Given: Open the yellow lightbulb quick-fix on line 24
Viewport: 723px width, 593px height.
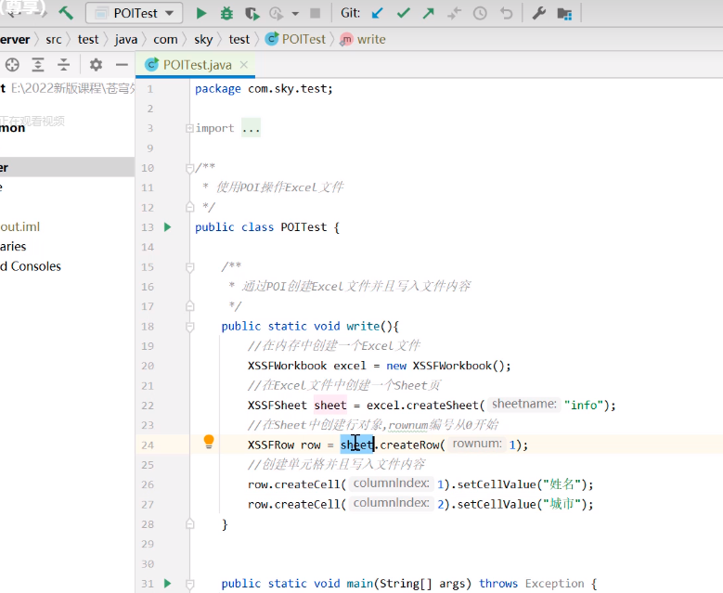Looking at the screenshot, I should 209,442.
